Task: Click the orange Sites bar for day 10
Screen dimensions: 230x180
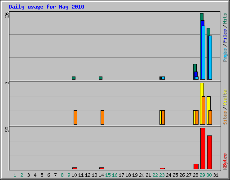Action: (75, 117)
